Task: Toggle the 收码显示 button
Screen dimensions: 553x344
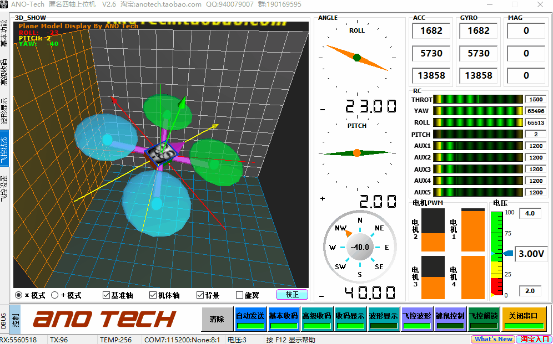Action: tap(350, 319)
